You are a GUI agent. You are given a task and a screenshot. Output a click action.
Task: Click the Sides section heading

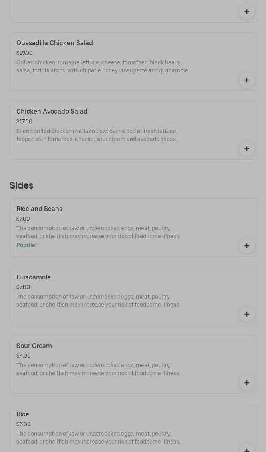(x=21, y=185)
